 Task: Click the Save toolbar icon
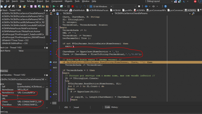31,6
